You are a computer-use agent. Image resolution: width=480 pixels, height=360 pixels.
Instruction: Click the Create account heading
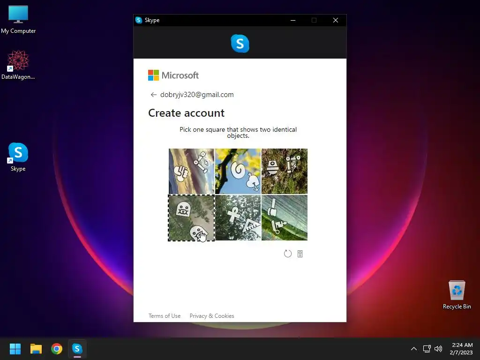pos(187,113)
